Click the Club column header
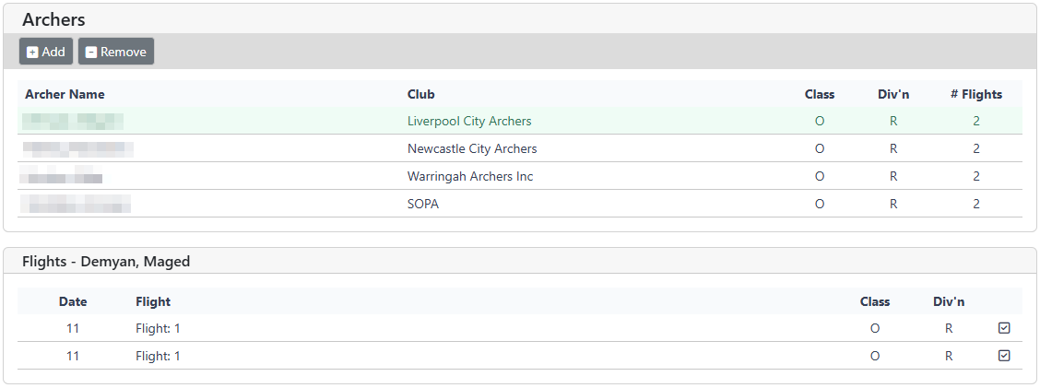The image size is (1040, 388). coord(421,94)
